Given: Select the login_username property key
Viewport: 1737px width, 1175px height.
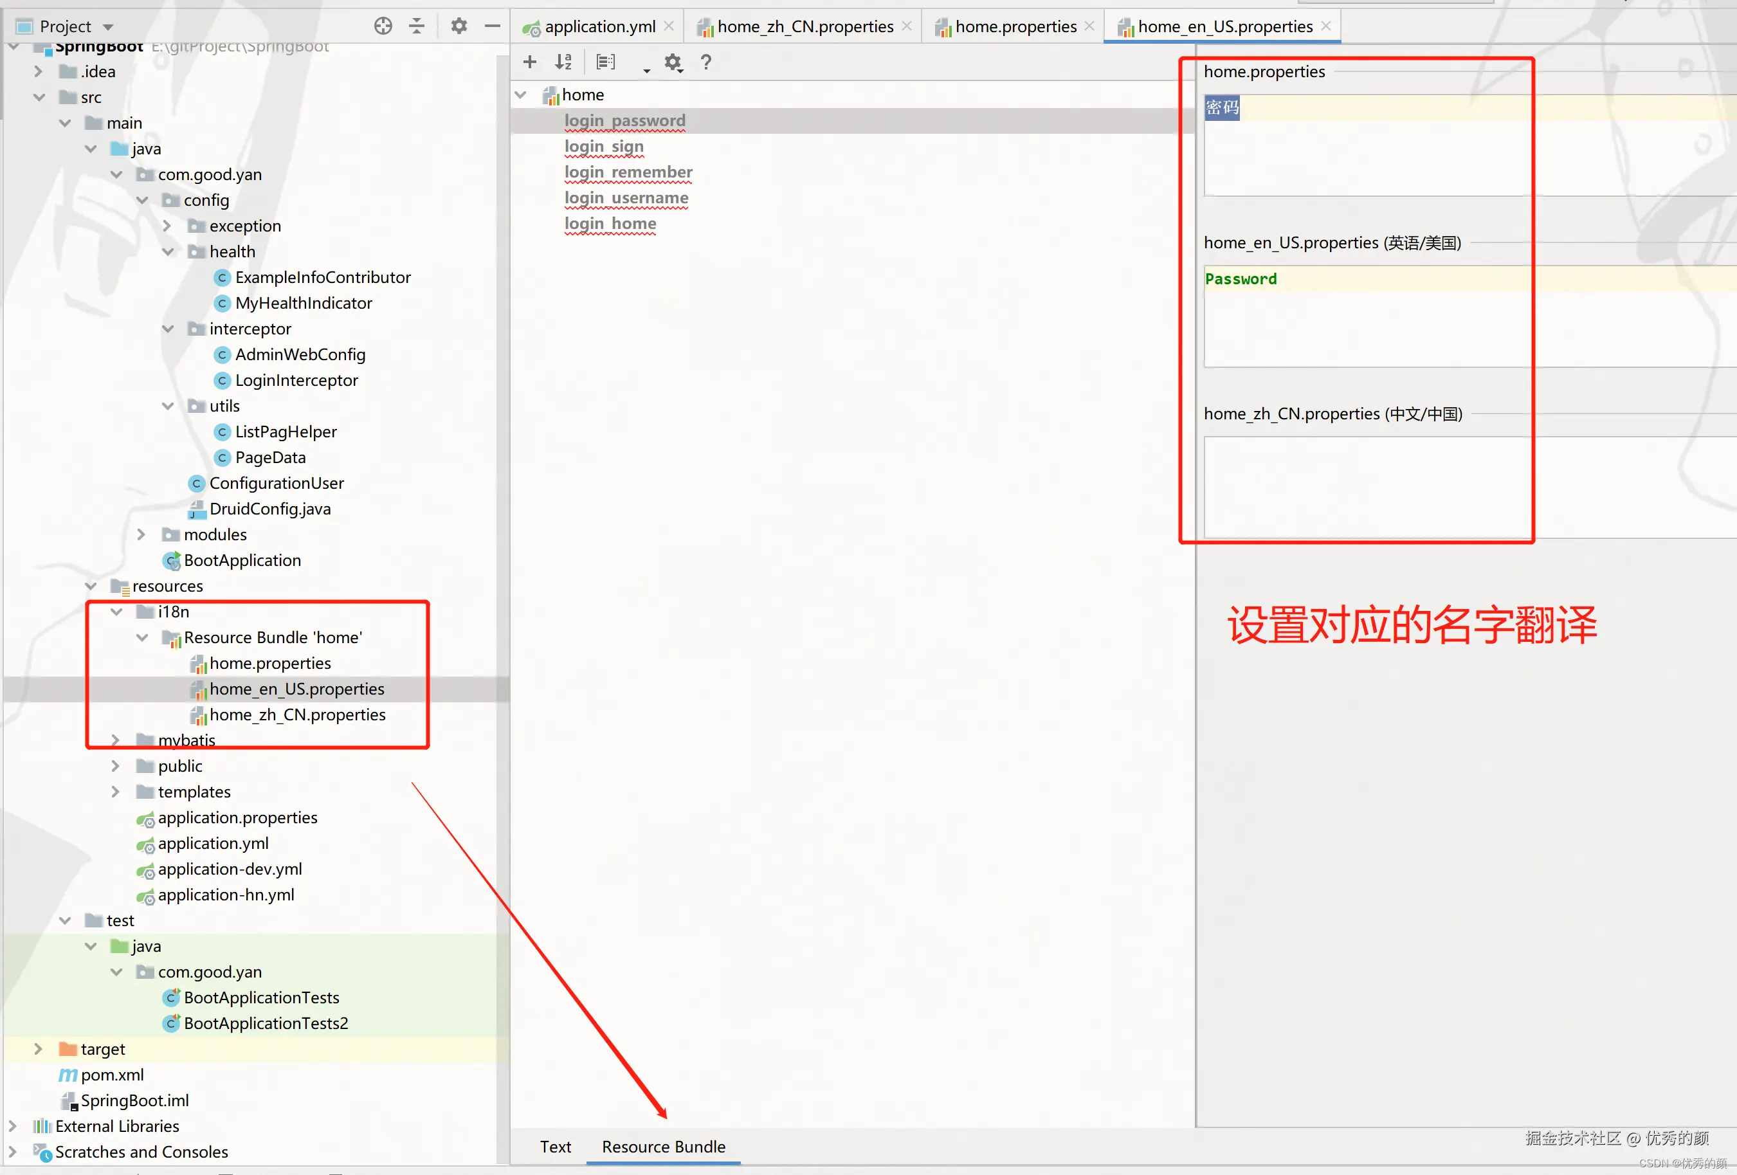Looking at the screenshot, I should pyautogui.click(x=626, y=198).
